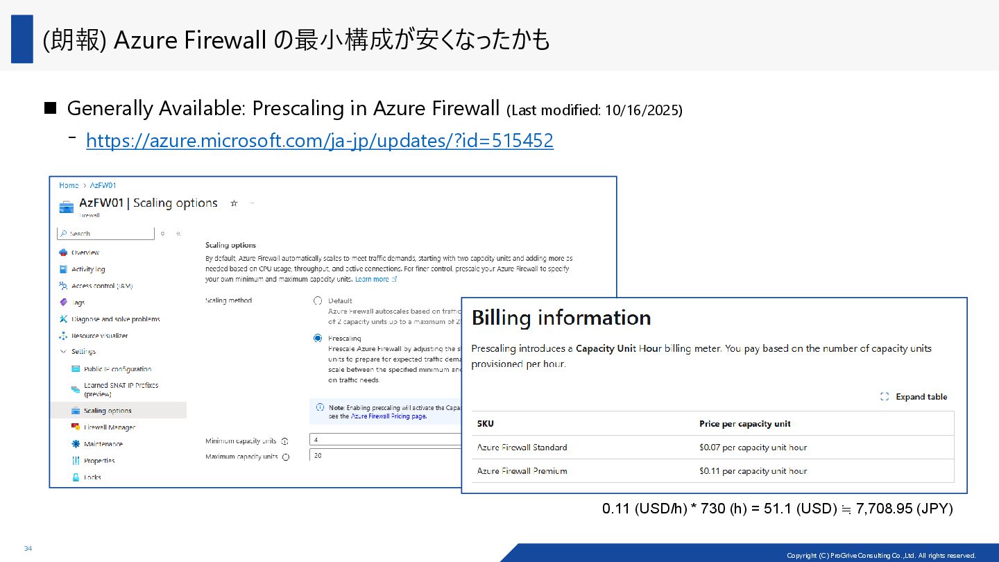Screen dimensions: 999x562
Task: Open the Overview menu item
Action: (85, 253)
